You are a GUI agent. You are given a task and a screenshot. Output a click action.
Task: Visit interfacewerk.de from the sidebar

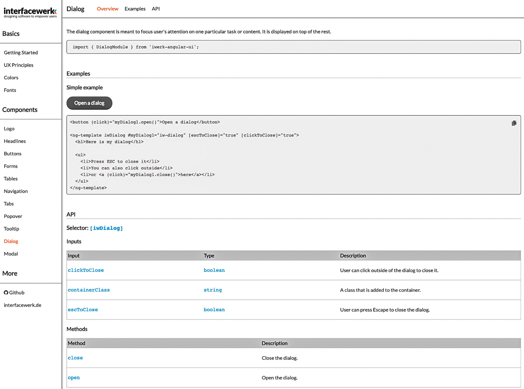22,305
